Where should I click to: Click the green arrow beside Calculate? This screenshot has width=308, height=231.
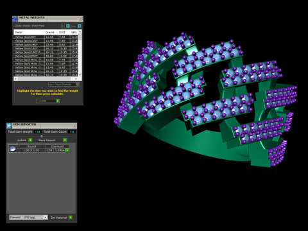pos(58,101)
